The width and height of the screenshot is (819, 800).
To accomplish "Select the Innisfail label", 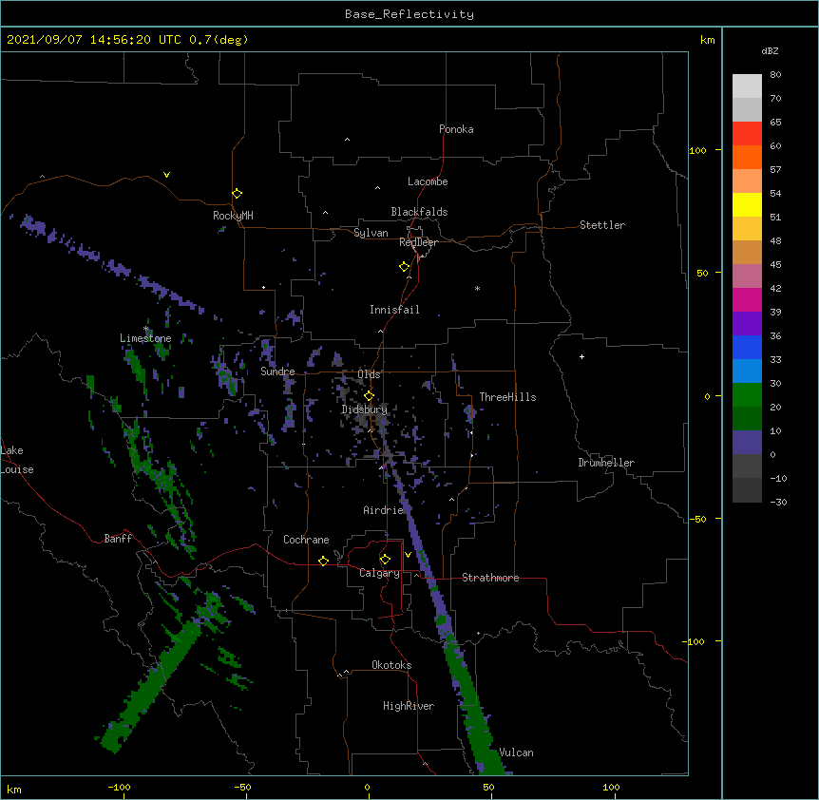I will pos(394,310).
